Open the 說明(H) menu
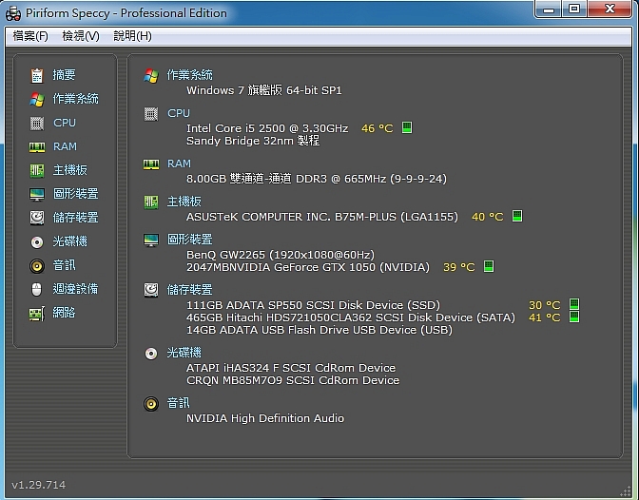639x500 pixels. tap(132, 36)
